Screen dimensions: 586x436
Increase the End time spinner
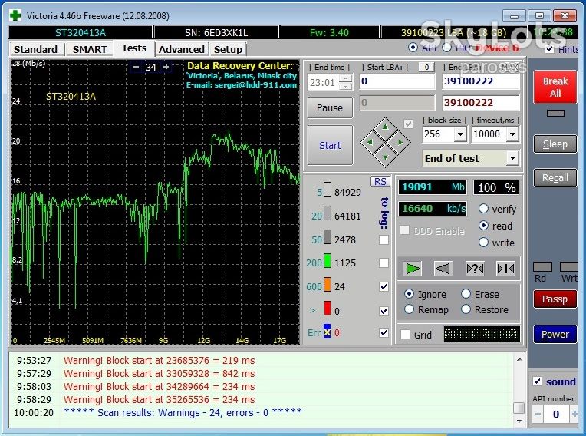(346, 78)
